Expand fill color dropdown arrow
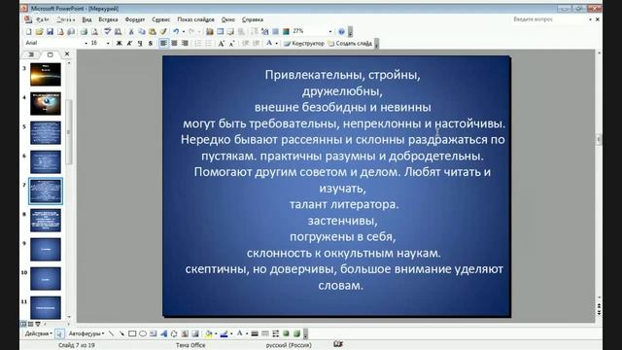Viewport: 622px width, 350px height. point(216,333)
